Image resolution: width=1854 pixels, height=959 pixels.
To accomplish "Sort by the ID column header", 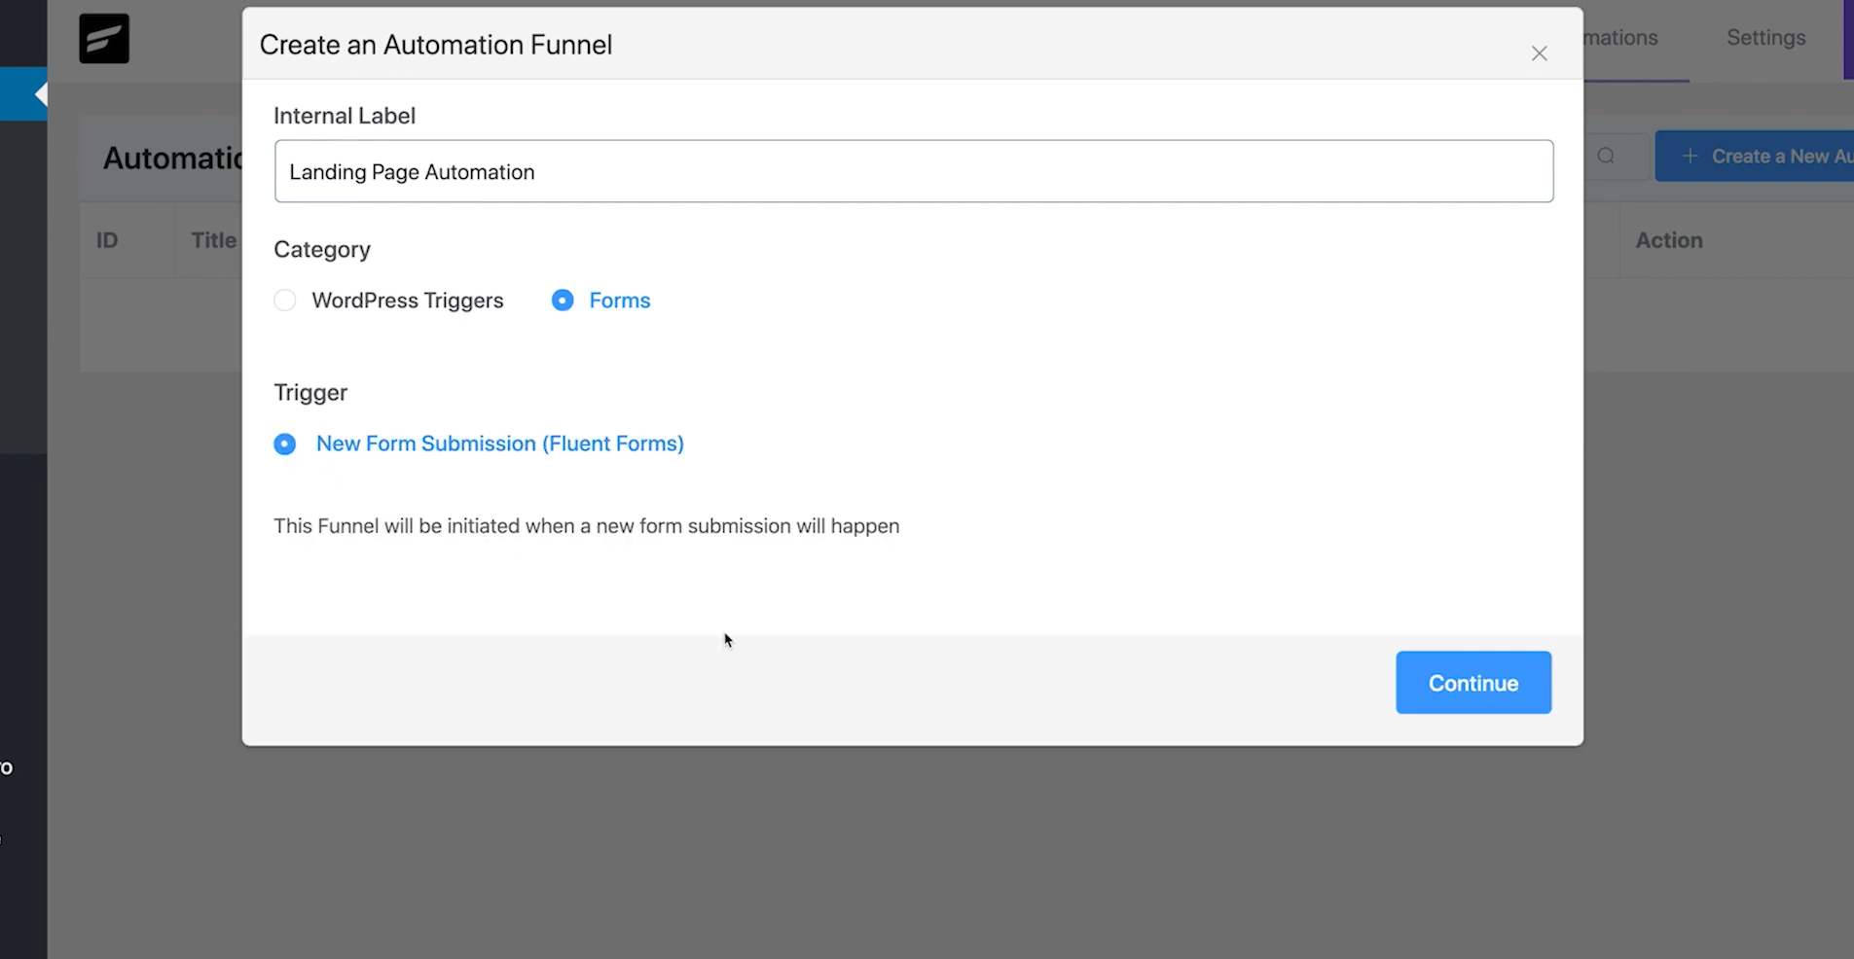I will (107, 239).
